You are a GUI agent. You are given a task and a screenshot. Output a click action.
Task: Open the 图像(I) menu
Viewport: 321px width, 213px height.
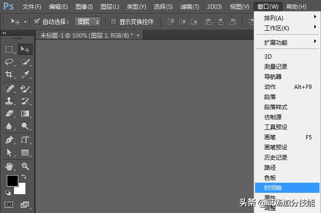84,7
